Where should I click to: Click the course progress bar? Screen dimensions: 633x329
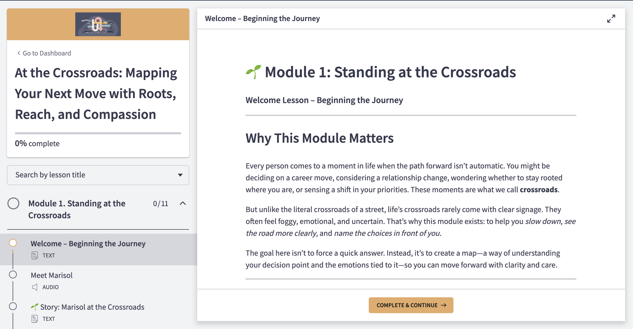pyautogui.click(x=98, y=133)
